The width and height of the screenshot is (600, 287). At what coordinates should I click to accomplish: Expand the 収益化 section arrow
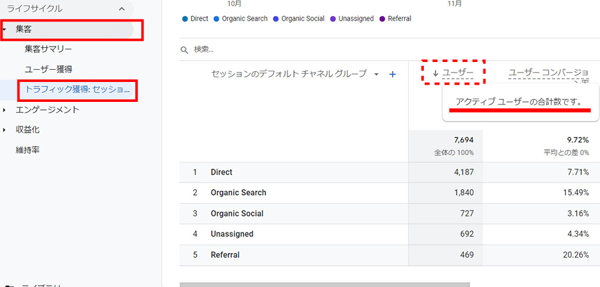pyautogui.click(x=5, y=130)
